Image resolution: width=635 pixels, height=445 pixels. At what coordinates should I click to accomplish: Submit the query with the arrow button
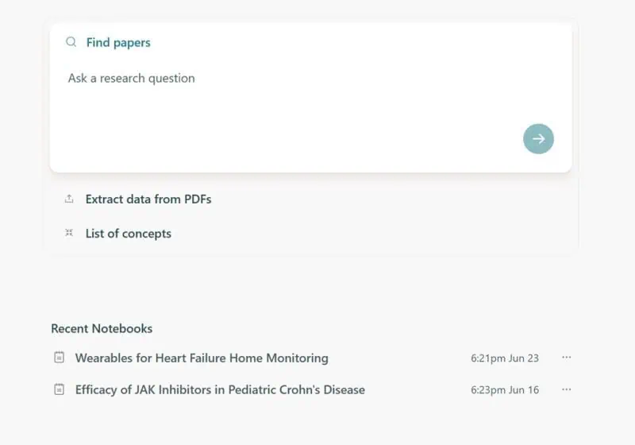pos(538,139)
